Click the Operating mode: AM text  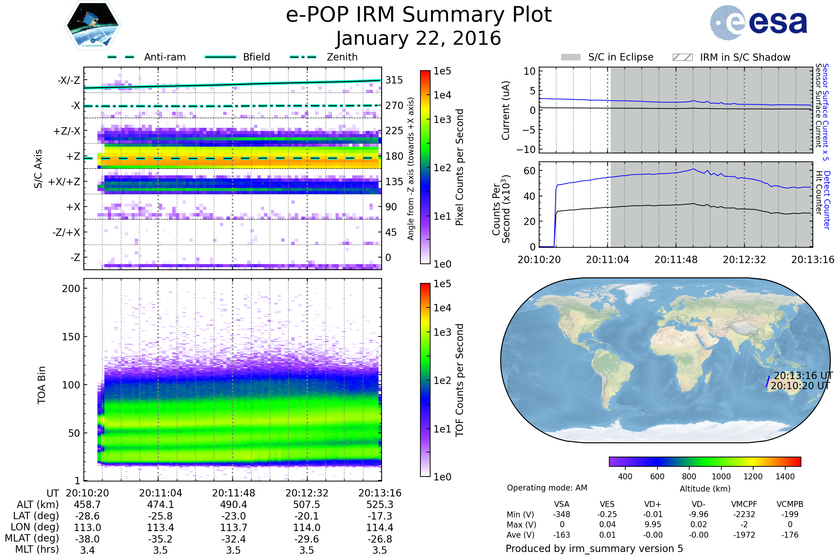click(547, 488)
